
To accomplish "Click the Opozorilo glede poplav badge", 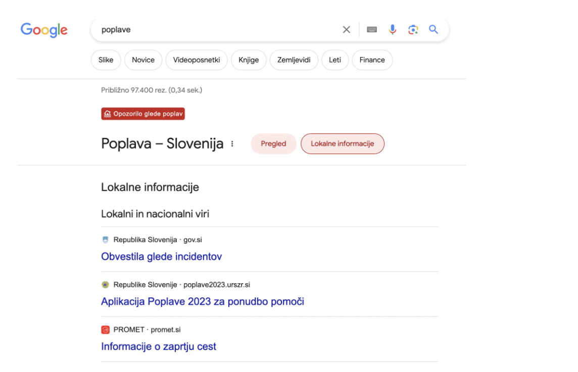I will (x=143, y=114).
